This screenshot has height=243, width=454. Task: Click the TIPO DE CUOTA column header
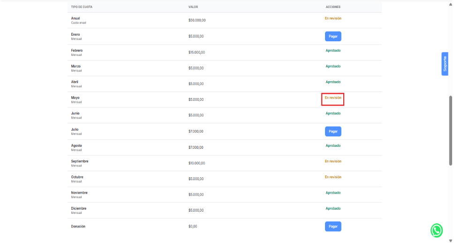click(81, 7)
